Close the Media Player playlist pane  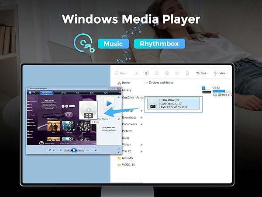tap(119, 119)
